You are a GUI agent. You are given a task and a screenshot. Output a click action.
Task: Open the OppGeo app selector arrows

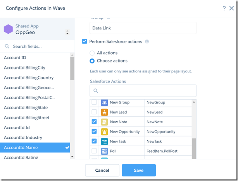pos(67,32)
